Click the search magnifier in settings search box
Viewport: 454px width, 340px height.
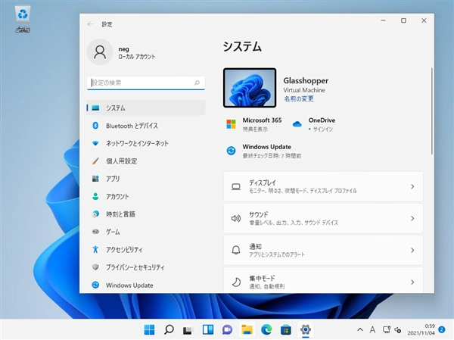click(x=197, y=83)
